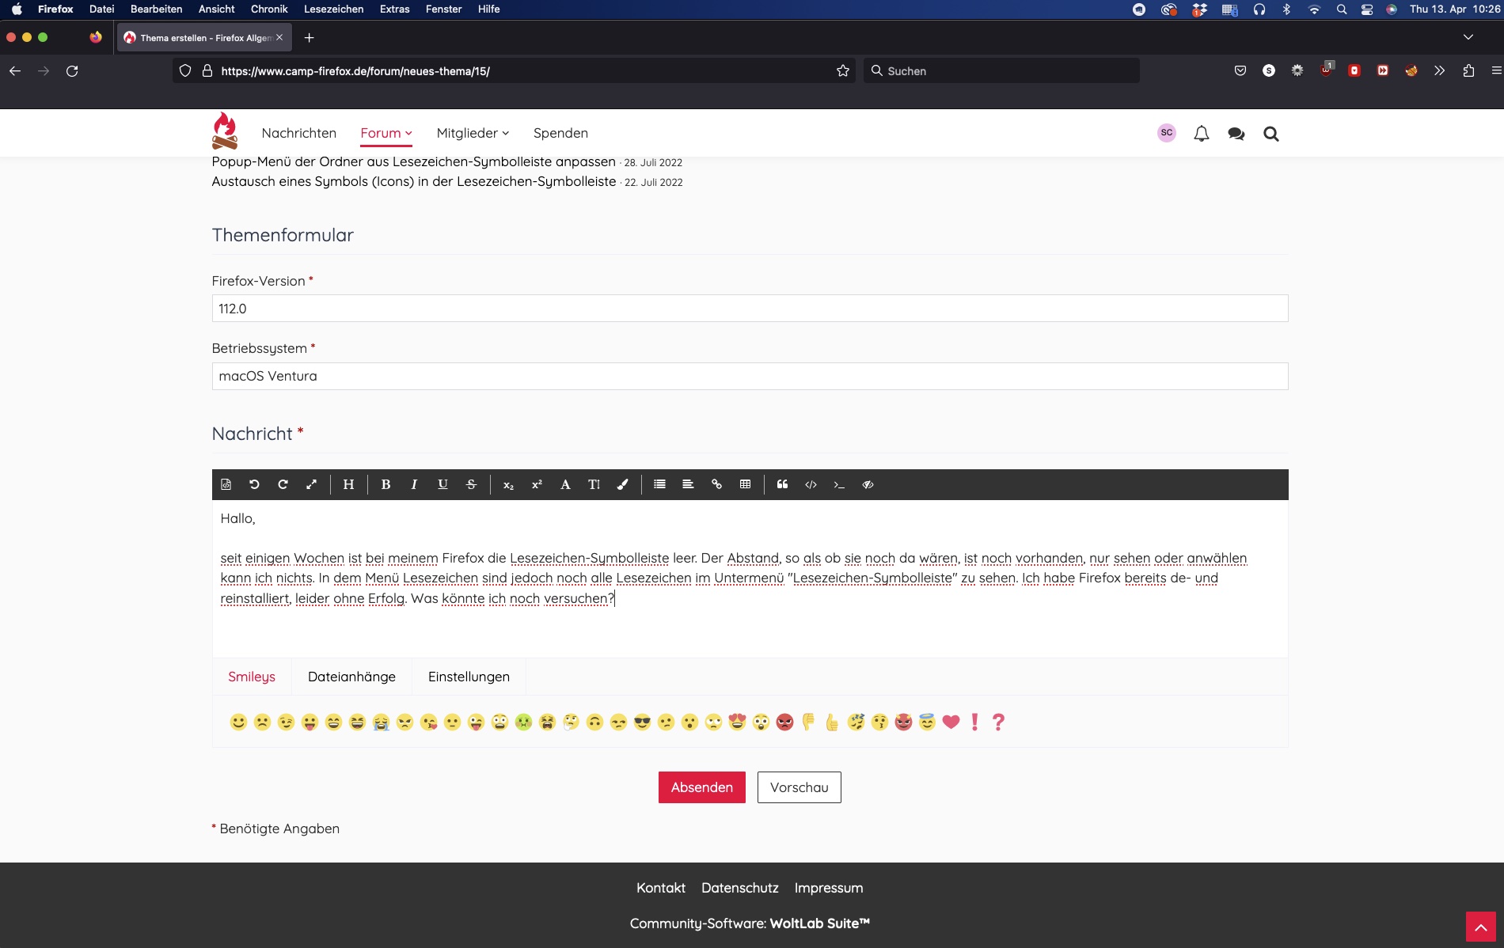Submit the topic with Absenden

tap(702, 787)
